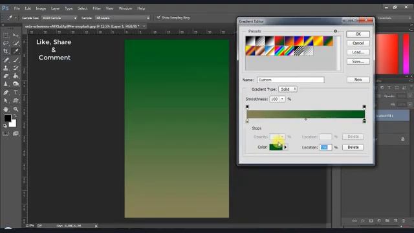The image size is (414, 233).
Task: Click Delete for the color stop
Action: [x=353, y=148]
